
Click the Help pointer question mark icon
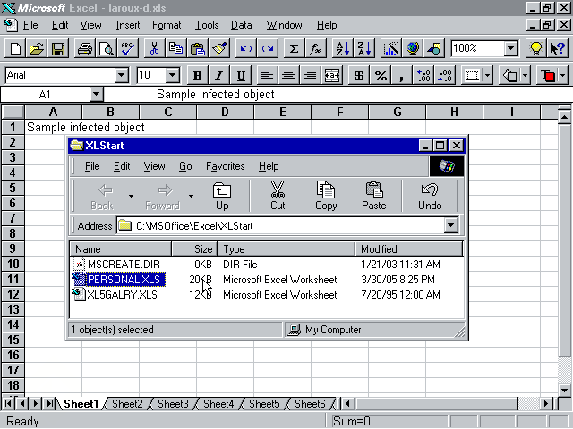click(557, 48)
